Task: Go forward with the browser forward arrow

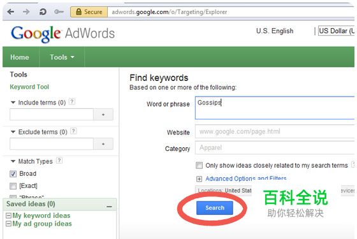Action: [26, 11]
